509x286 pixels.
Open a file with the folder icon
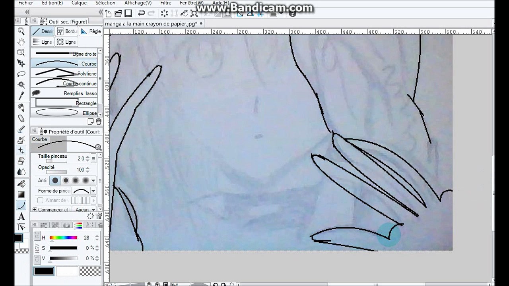click(118, 14)
